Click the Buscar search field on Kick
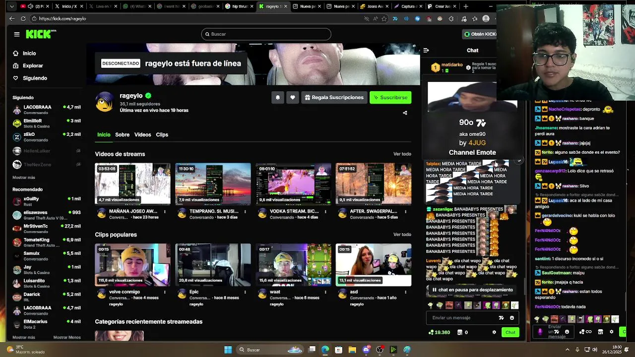 [x=266, y=34]
